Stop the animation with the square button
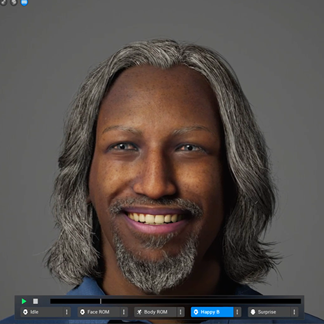 click(x=36, y=301)
